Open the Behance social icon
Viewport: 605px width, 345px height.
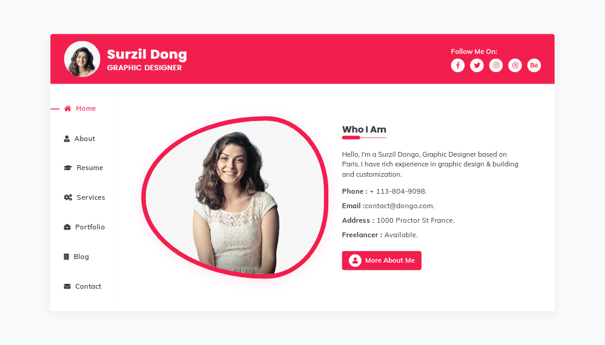coord(534,65)
